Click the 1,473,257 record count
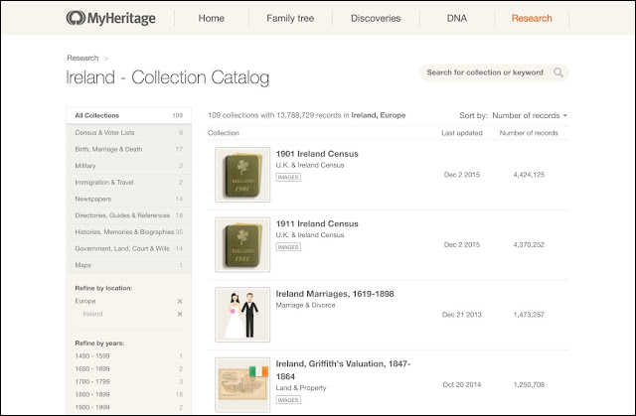 point(529,315)
